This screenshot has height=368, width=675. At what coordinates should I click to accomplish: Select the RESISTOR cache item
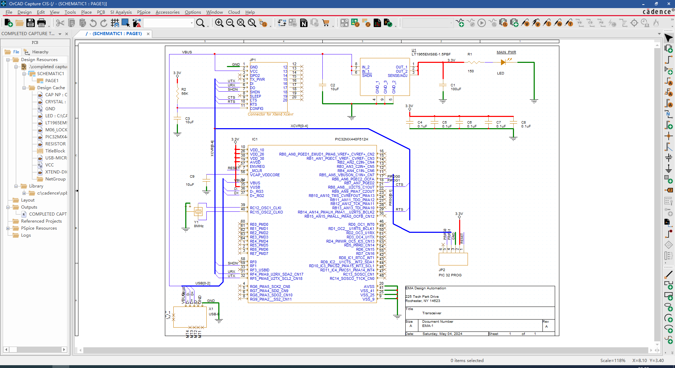[55, 144]
